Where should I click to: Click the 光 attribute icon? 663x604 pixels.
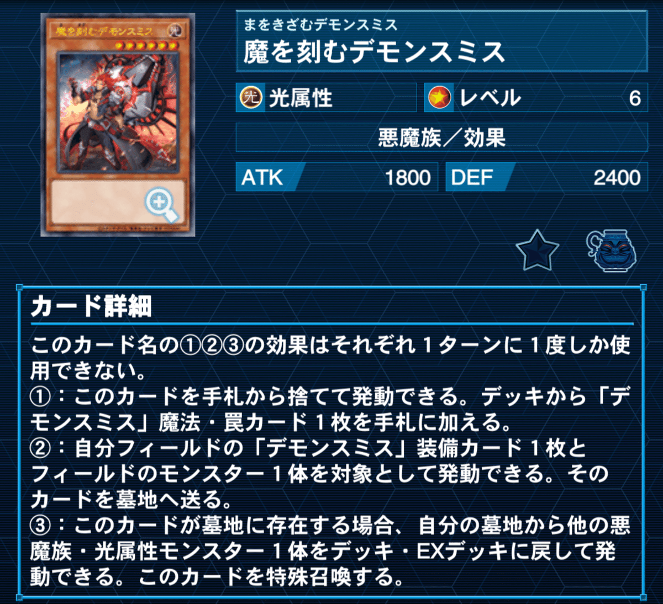[x=251, y=98]
